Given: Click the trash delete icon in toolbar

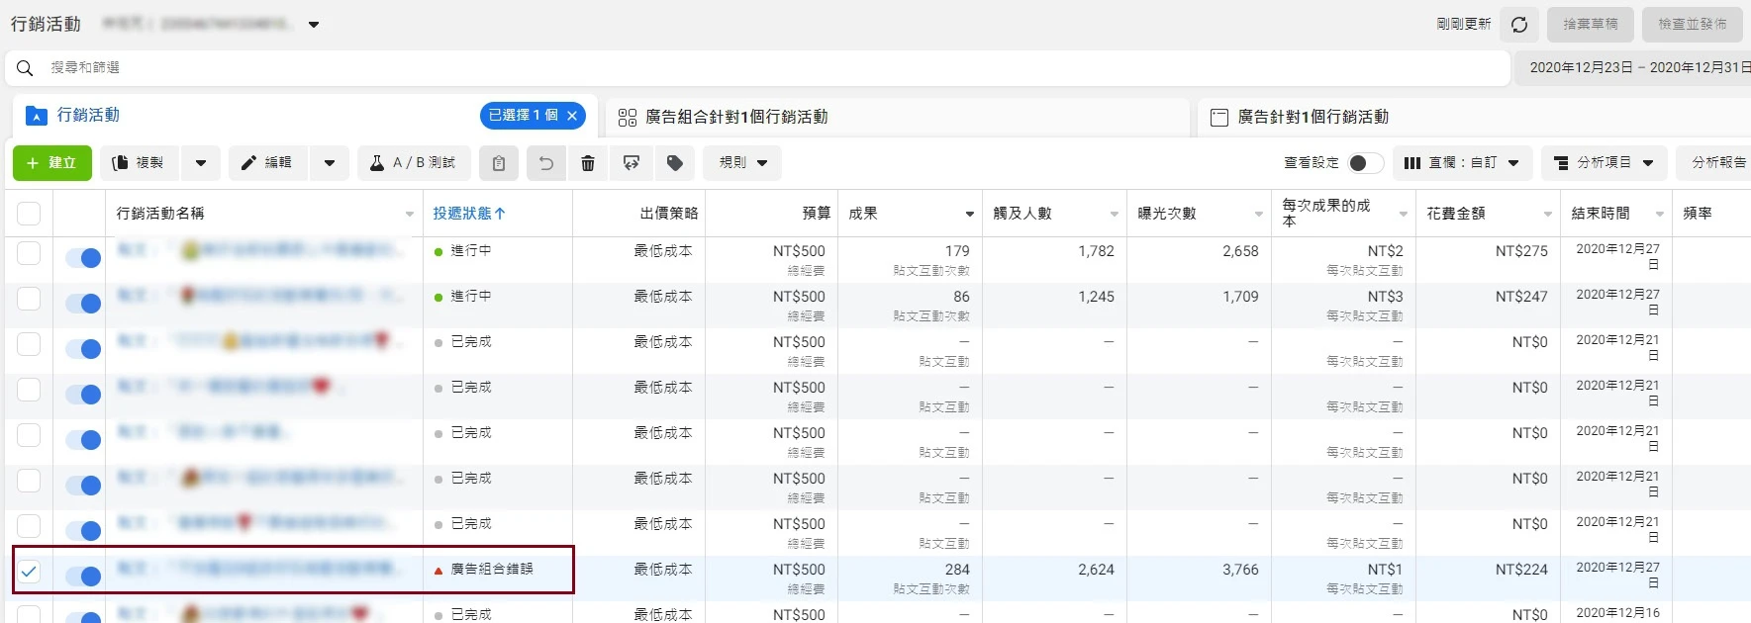Looking at the screenshot, I should tap(588, 163).
